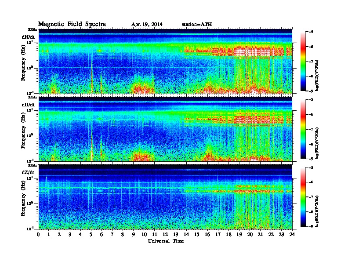Click hour "24" on the time axis

292,234
